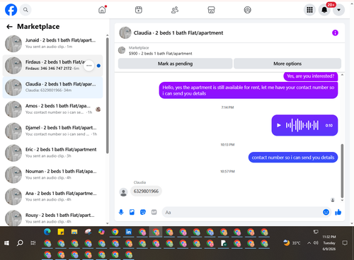The height and width of the screenshot is (260, 354).
Task: Open the Copilot icon on the taskbar
Action: click(x=101, y=232)
